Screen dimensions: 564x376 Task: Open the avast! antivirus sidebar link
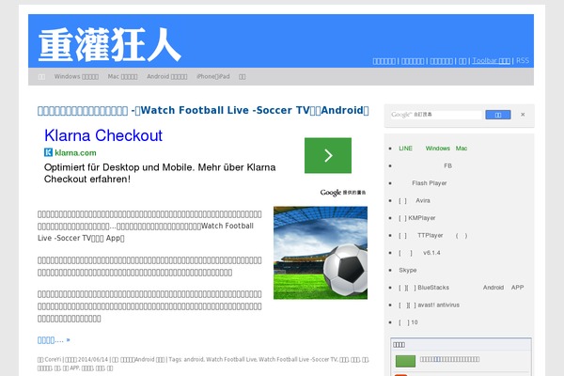coord(429,305)
